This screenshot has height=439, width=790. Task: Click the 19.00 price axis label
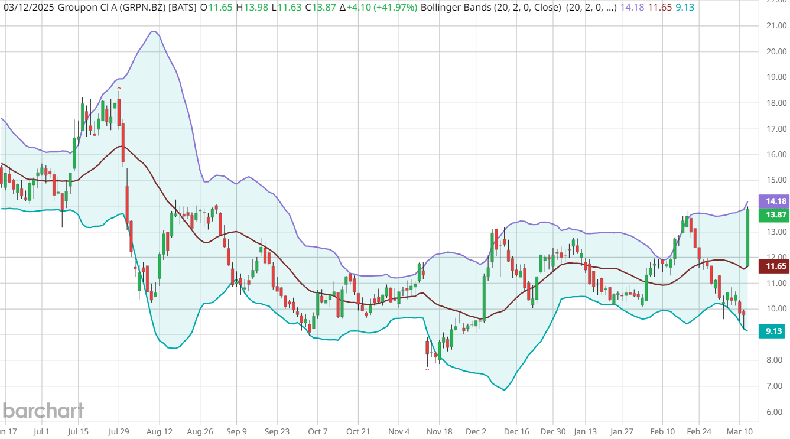(x=776, y=77)
